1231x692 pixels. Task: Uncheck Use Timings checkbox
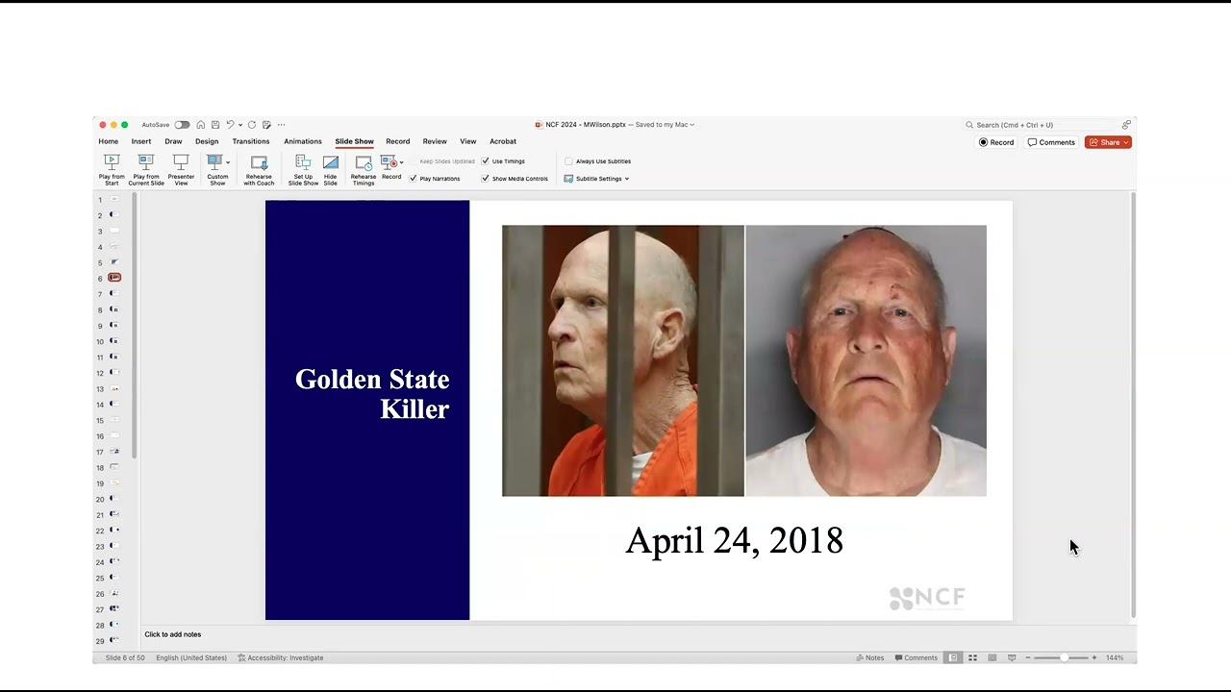(486, 161)
